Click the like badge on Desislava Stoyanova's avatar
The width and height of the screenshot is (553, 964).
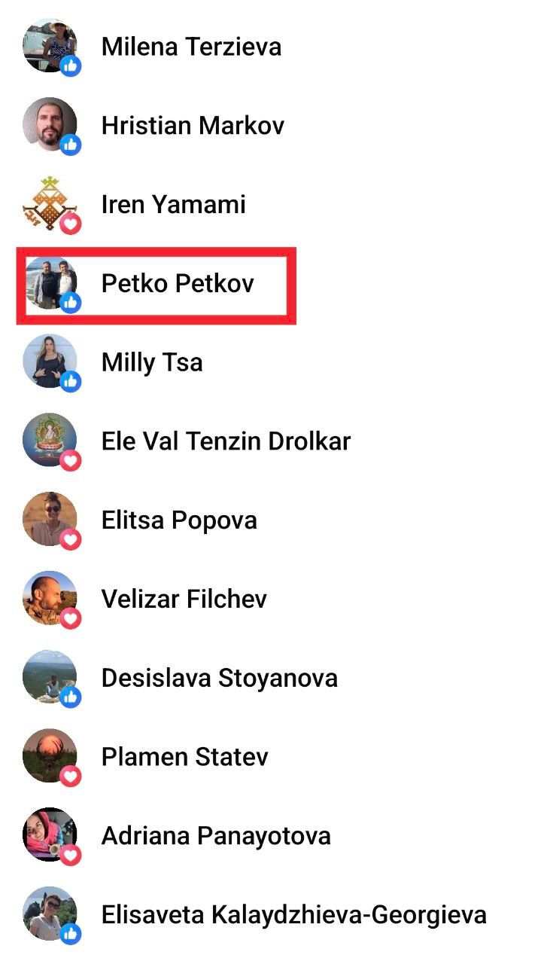[71, 697]
